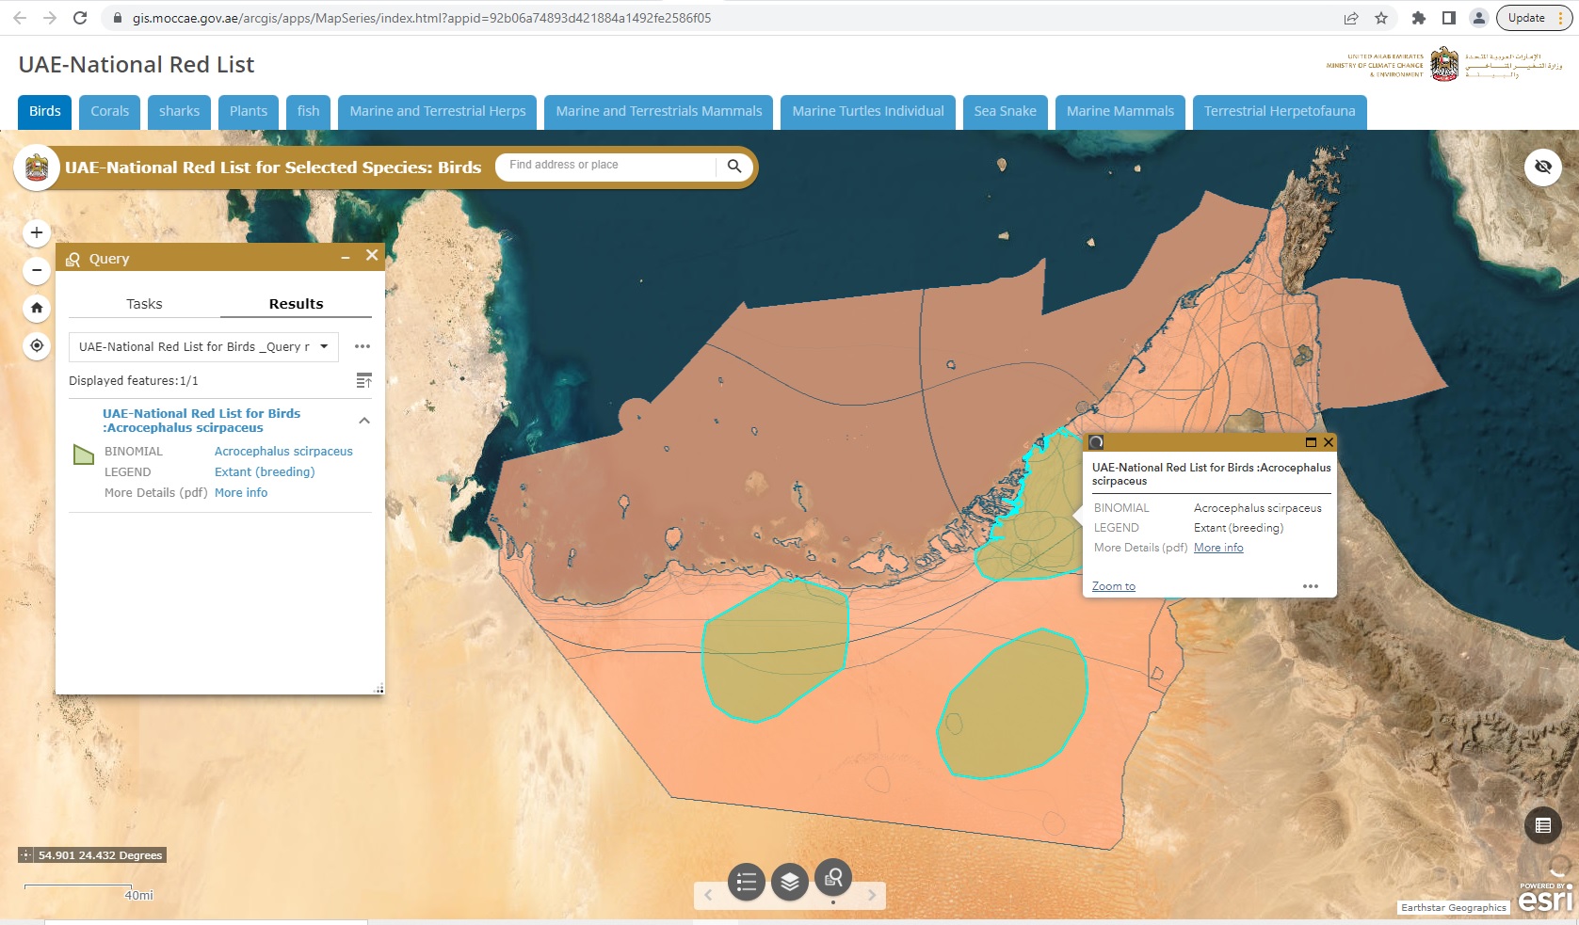Open the Query widget at bottom
Image resolution: width=1579 pixels, height=925 pixels.
tap(833, 878)
